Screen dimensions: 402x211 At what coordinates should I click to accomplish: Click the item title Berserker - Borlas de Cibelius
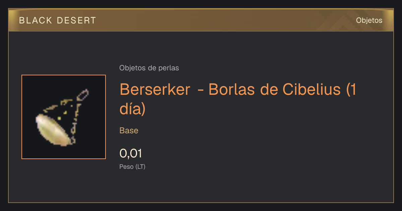pos(238,99)
